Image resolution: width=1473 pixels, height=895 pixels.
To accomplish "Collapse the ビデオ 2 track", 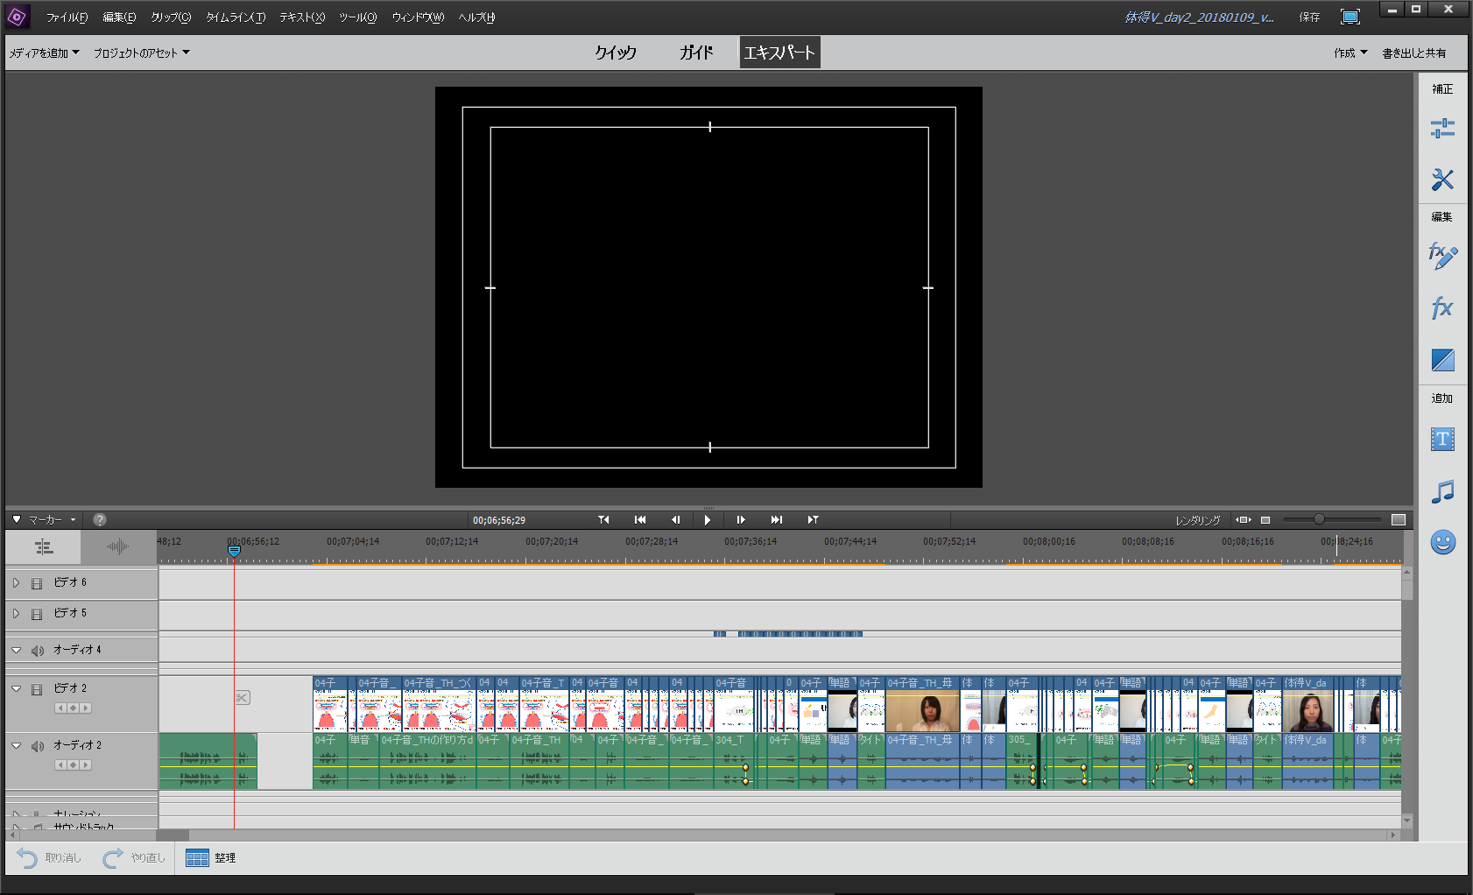I will tap(16, 688).
